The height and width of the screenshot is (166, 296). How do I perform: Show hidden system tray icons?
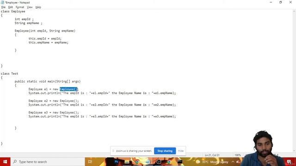click(233, 162)
